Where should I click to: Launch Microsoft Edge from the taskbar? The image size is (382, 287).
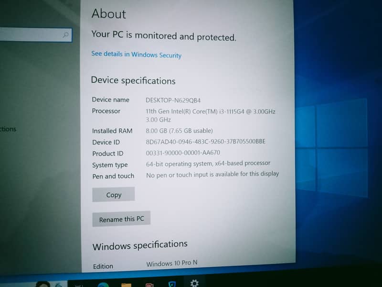(x=103, y=285)
